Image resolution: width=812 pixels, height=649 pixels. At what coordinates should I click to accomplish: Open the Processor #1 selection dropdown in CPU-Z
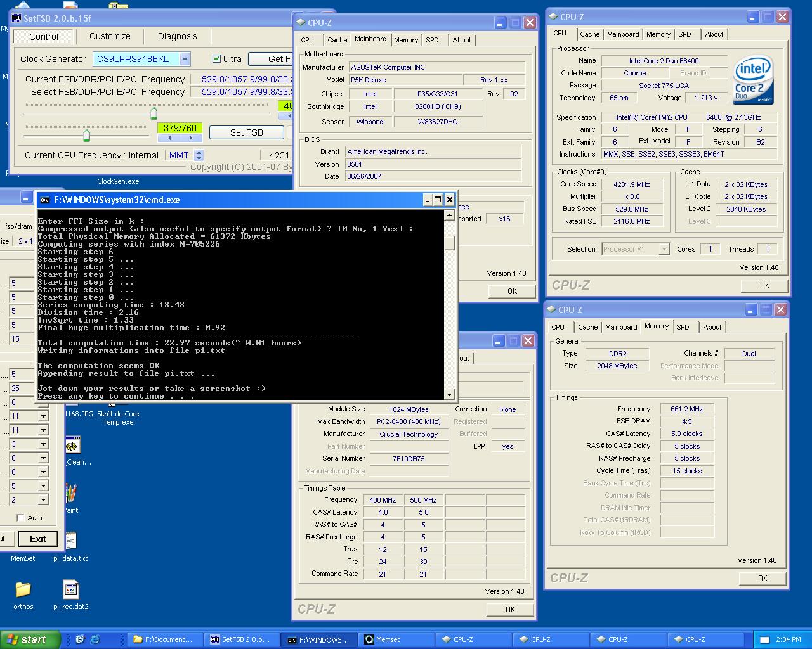coord(664,249)
